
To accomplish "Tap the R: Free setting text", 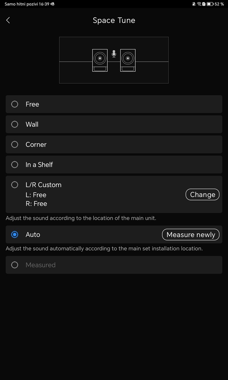I will tap(36, 204).
